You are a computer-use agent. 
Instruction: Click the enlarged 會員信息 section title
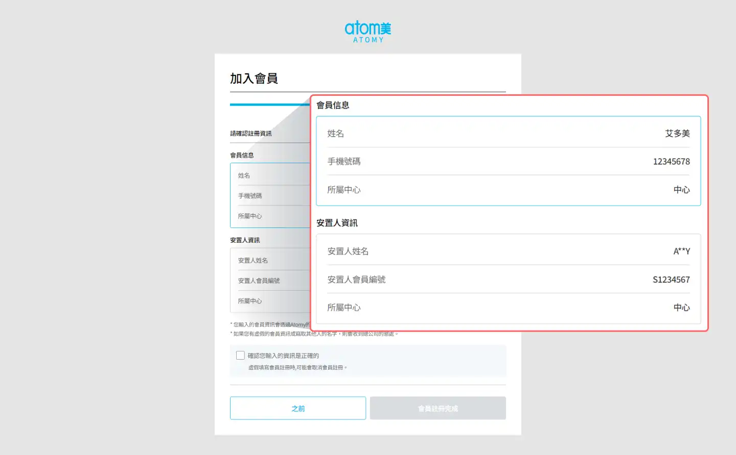(333, 105)
